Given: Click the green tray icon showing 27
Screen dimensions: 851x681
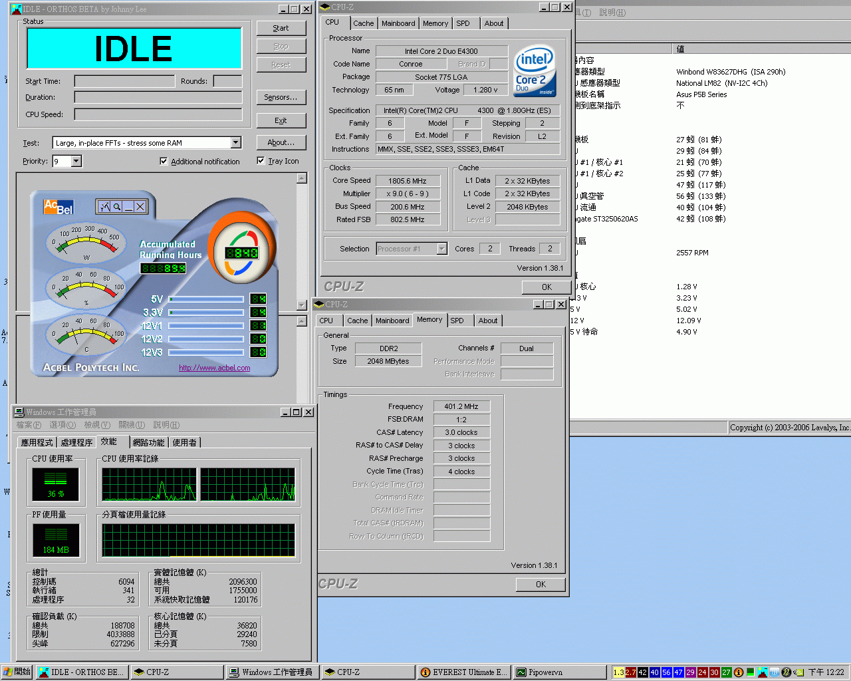Looking at the screenshot, I should (726, 672).
